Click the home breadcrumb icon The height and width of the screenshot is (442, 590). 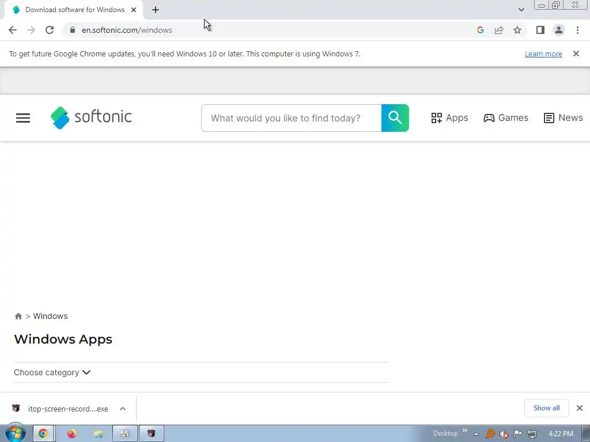[18, 316]
